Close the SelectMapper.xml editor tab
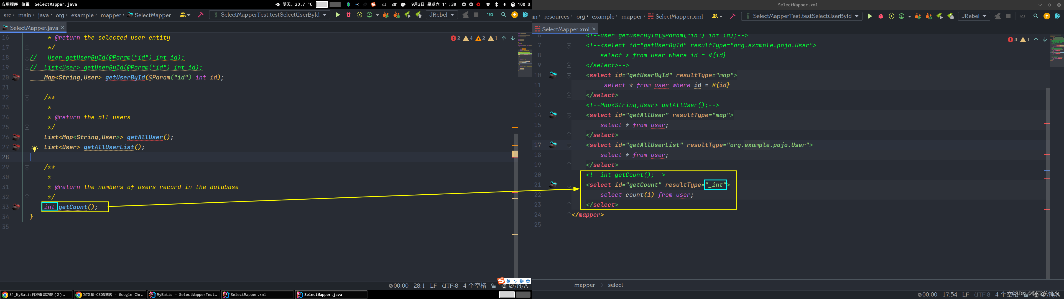Viewport: 1064px width, 299px height. [x=594, y=29]
